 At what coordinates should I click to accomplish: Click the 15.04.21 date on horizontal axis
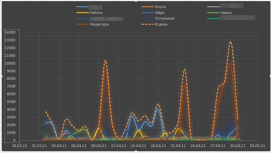(x=138, y=146)
